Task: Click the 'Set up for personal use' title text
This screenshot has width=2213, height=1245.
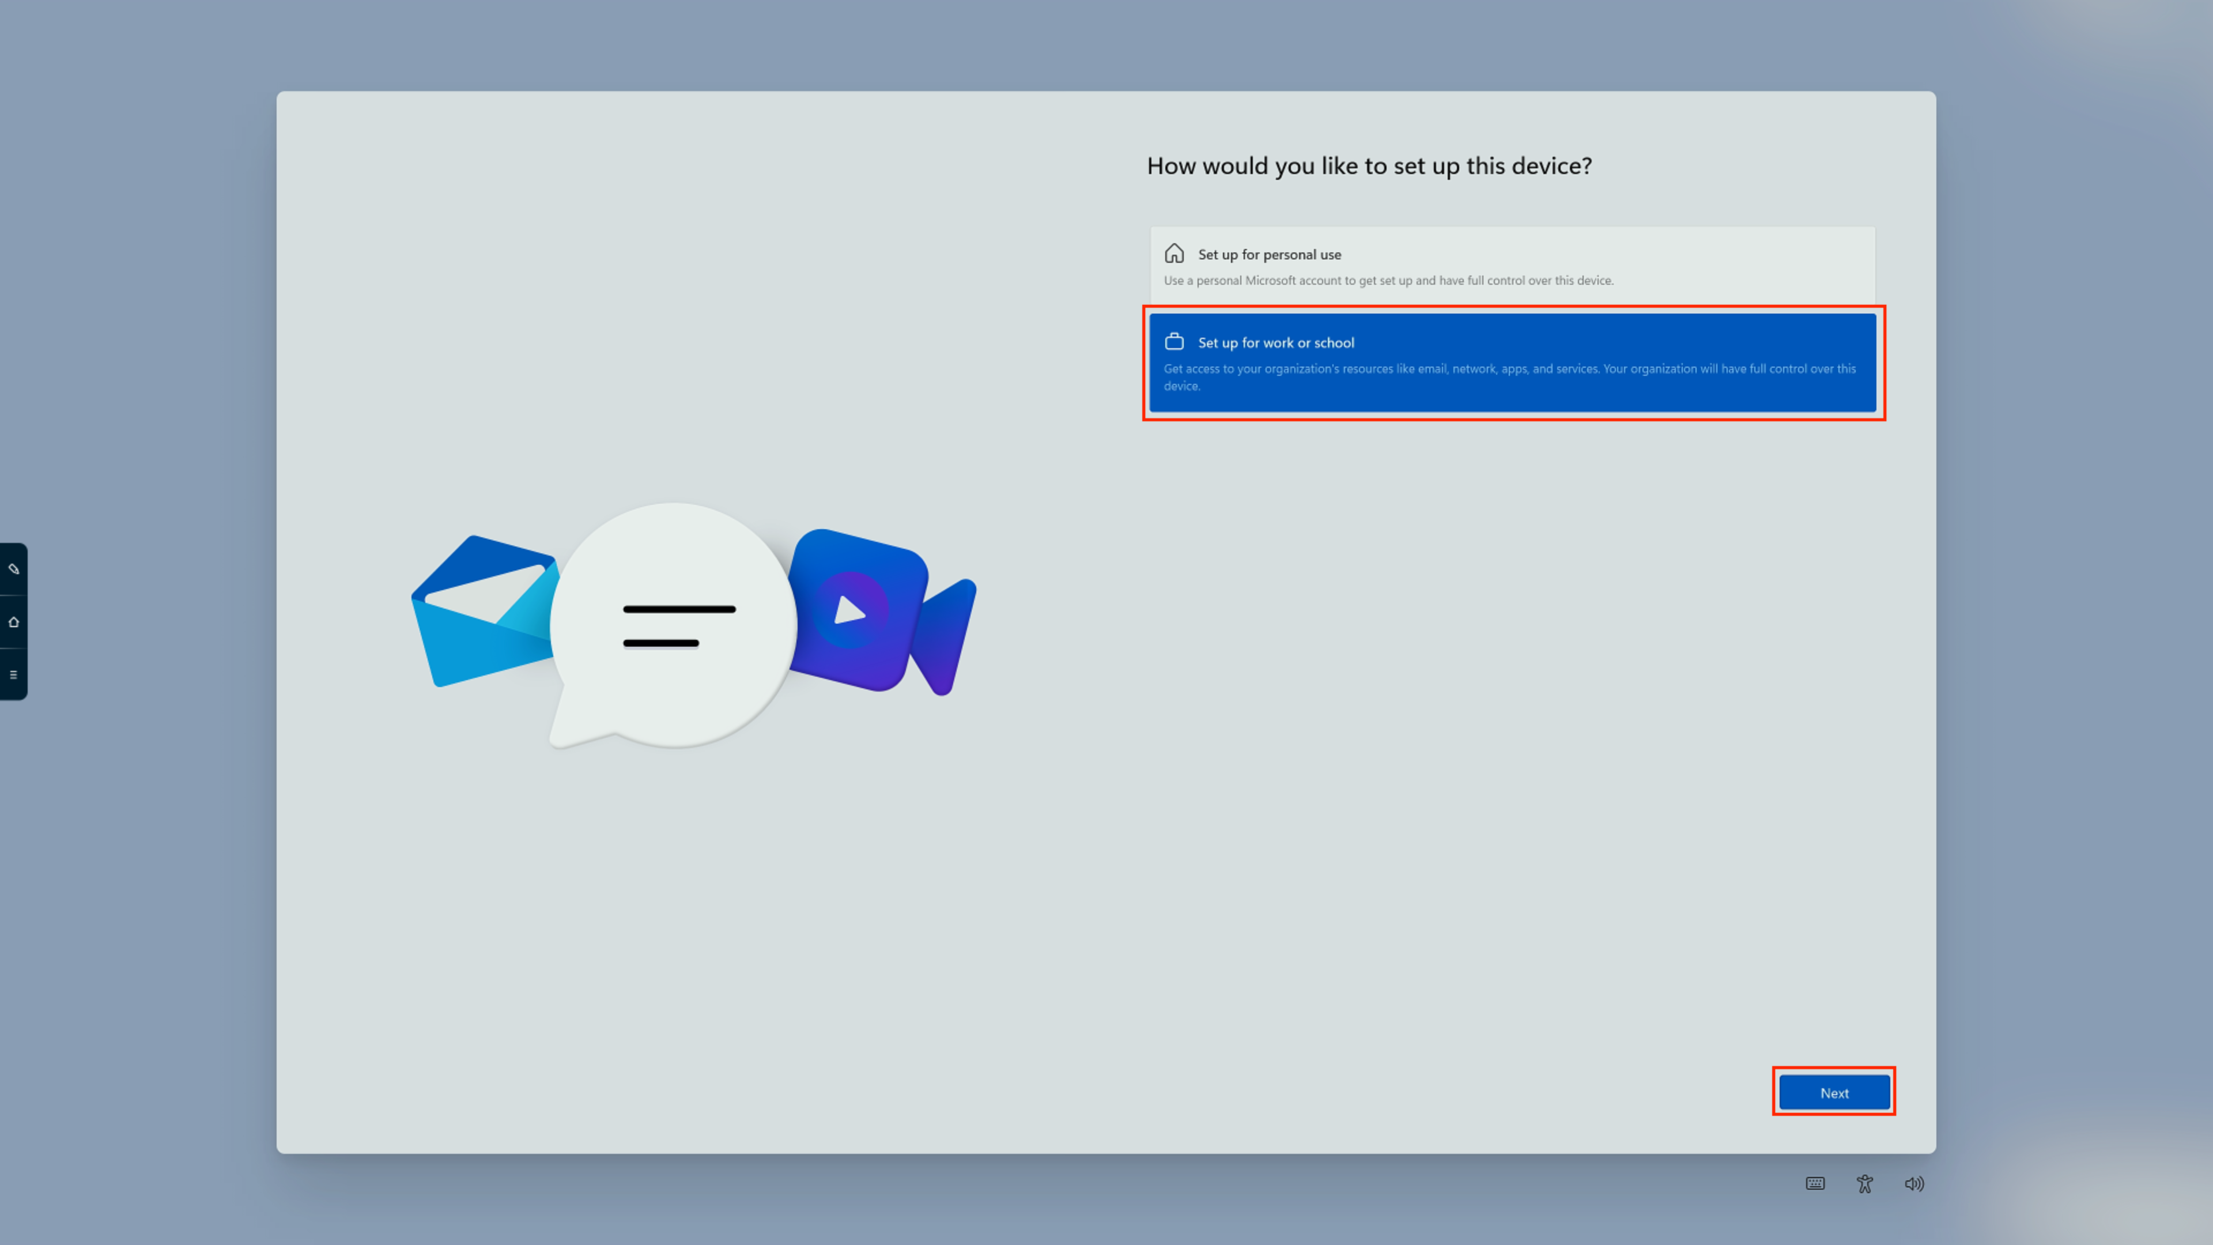Action: click(1269, 254)
